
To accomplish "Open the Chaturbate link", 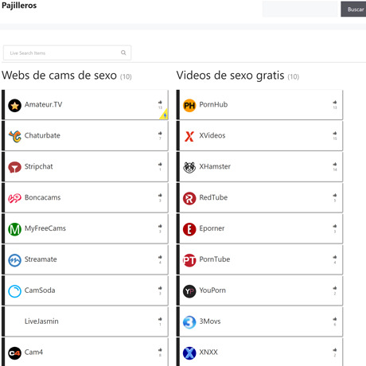I will pyautogui.click(x=42, y=135).
